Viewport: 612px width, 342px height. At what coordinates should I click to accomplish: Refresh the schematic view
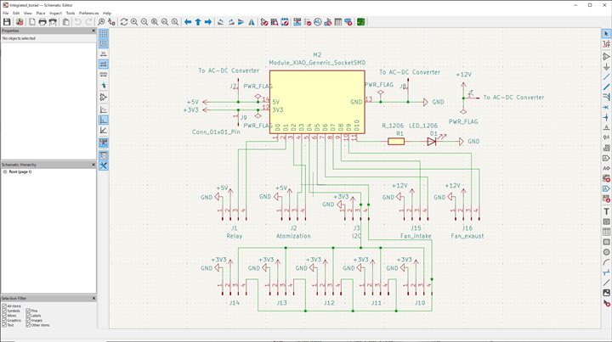pos(124,22)
